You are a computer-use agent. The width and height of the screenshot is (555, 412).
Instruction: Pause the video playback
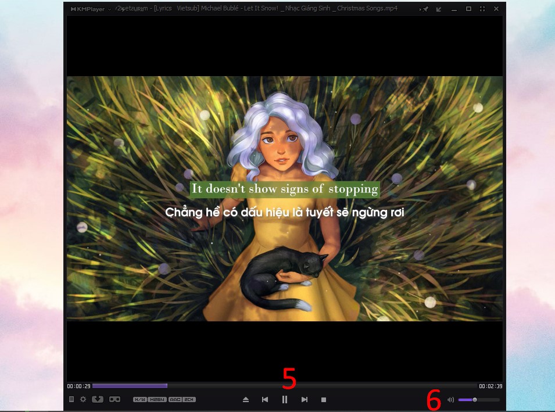pyautogui.click(x=285, y=400)
